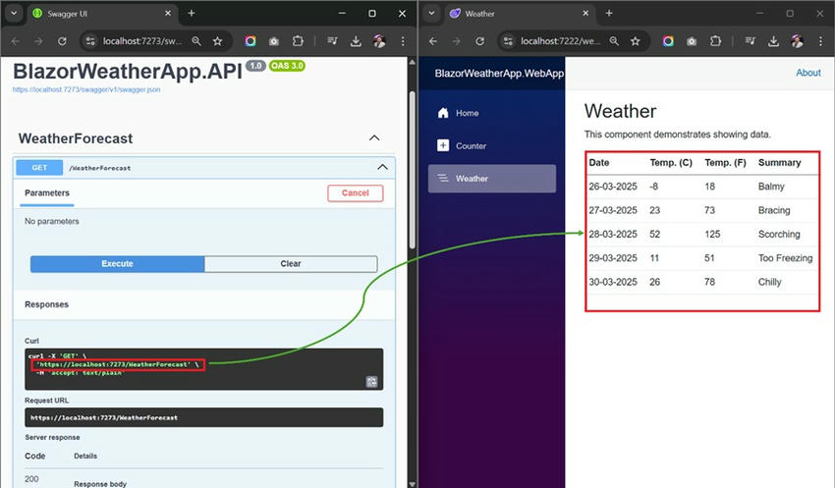Reload the Weather page
The width and height of the screenshot is (835, 488).
click(x=479, y=41)
